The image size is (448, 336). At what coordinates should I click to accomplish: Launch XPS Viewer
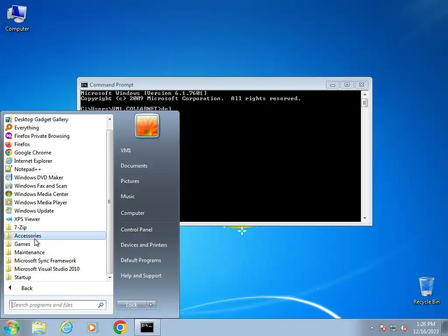click(55, 219)
